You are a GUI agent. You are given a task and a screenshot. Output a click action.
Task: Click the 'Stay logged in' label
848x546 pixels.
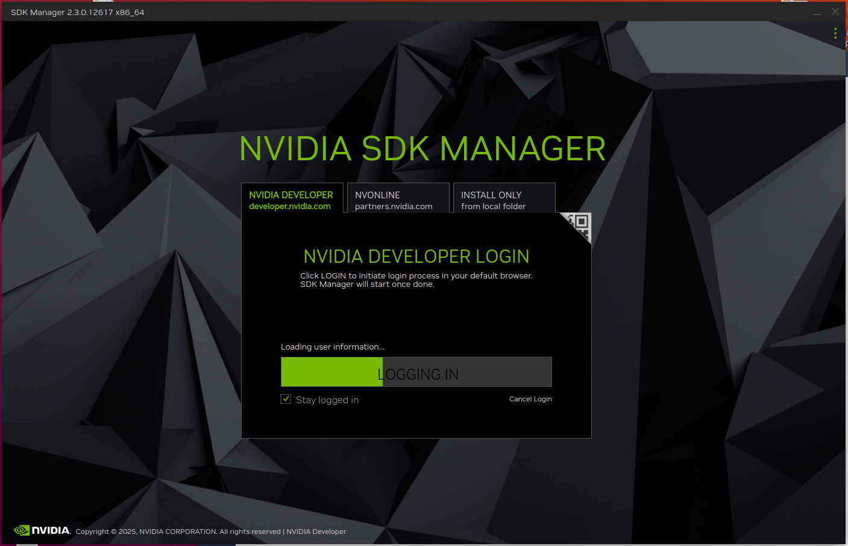point(327,400)
